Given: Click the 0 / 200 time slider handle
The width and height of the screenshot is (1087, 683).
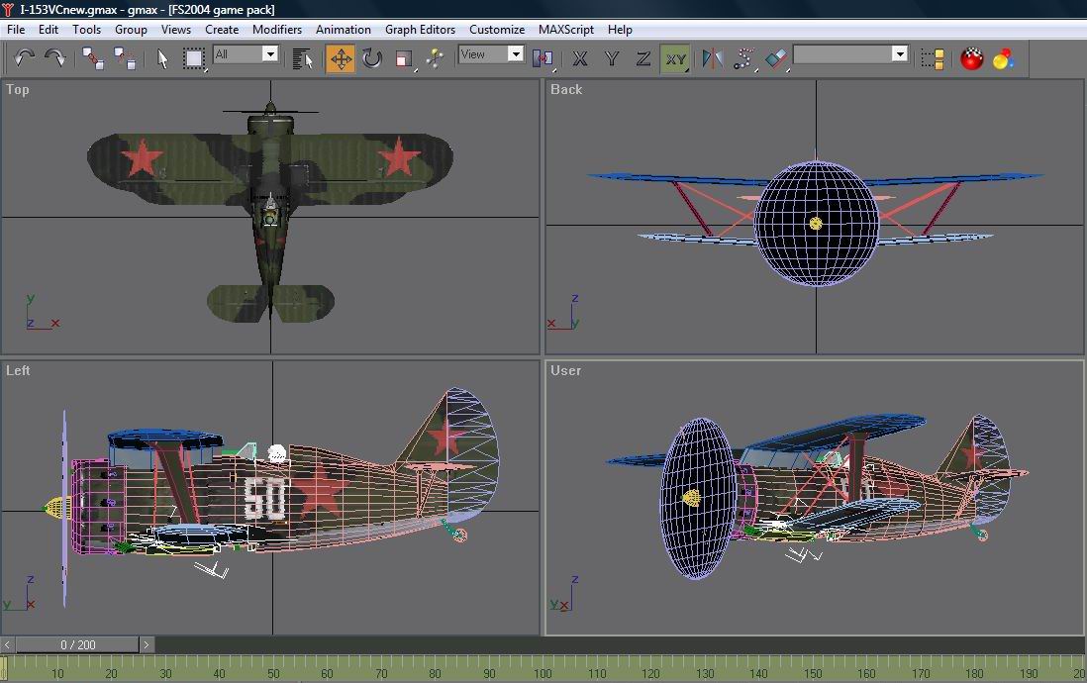Looking at the screenshot, I should (x=77, y=645).
